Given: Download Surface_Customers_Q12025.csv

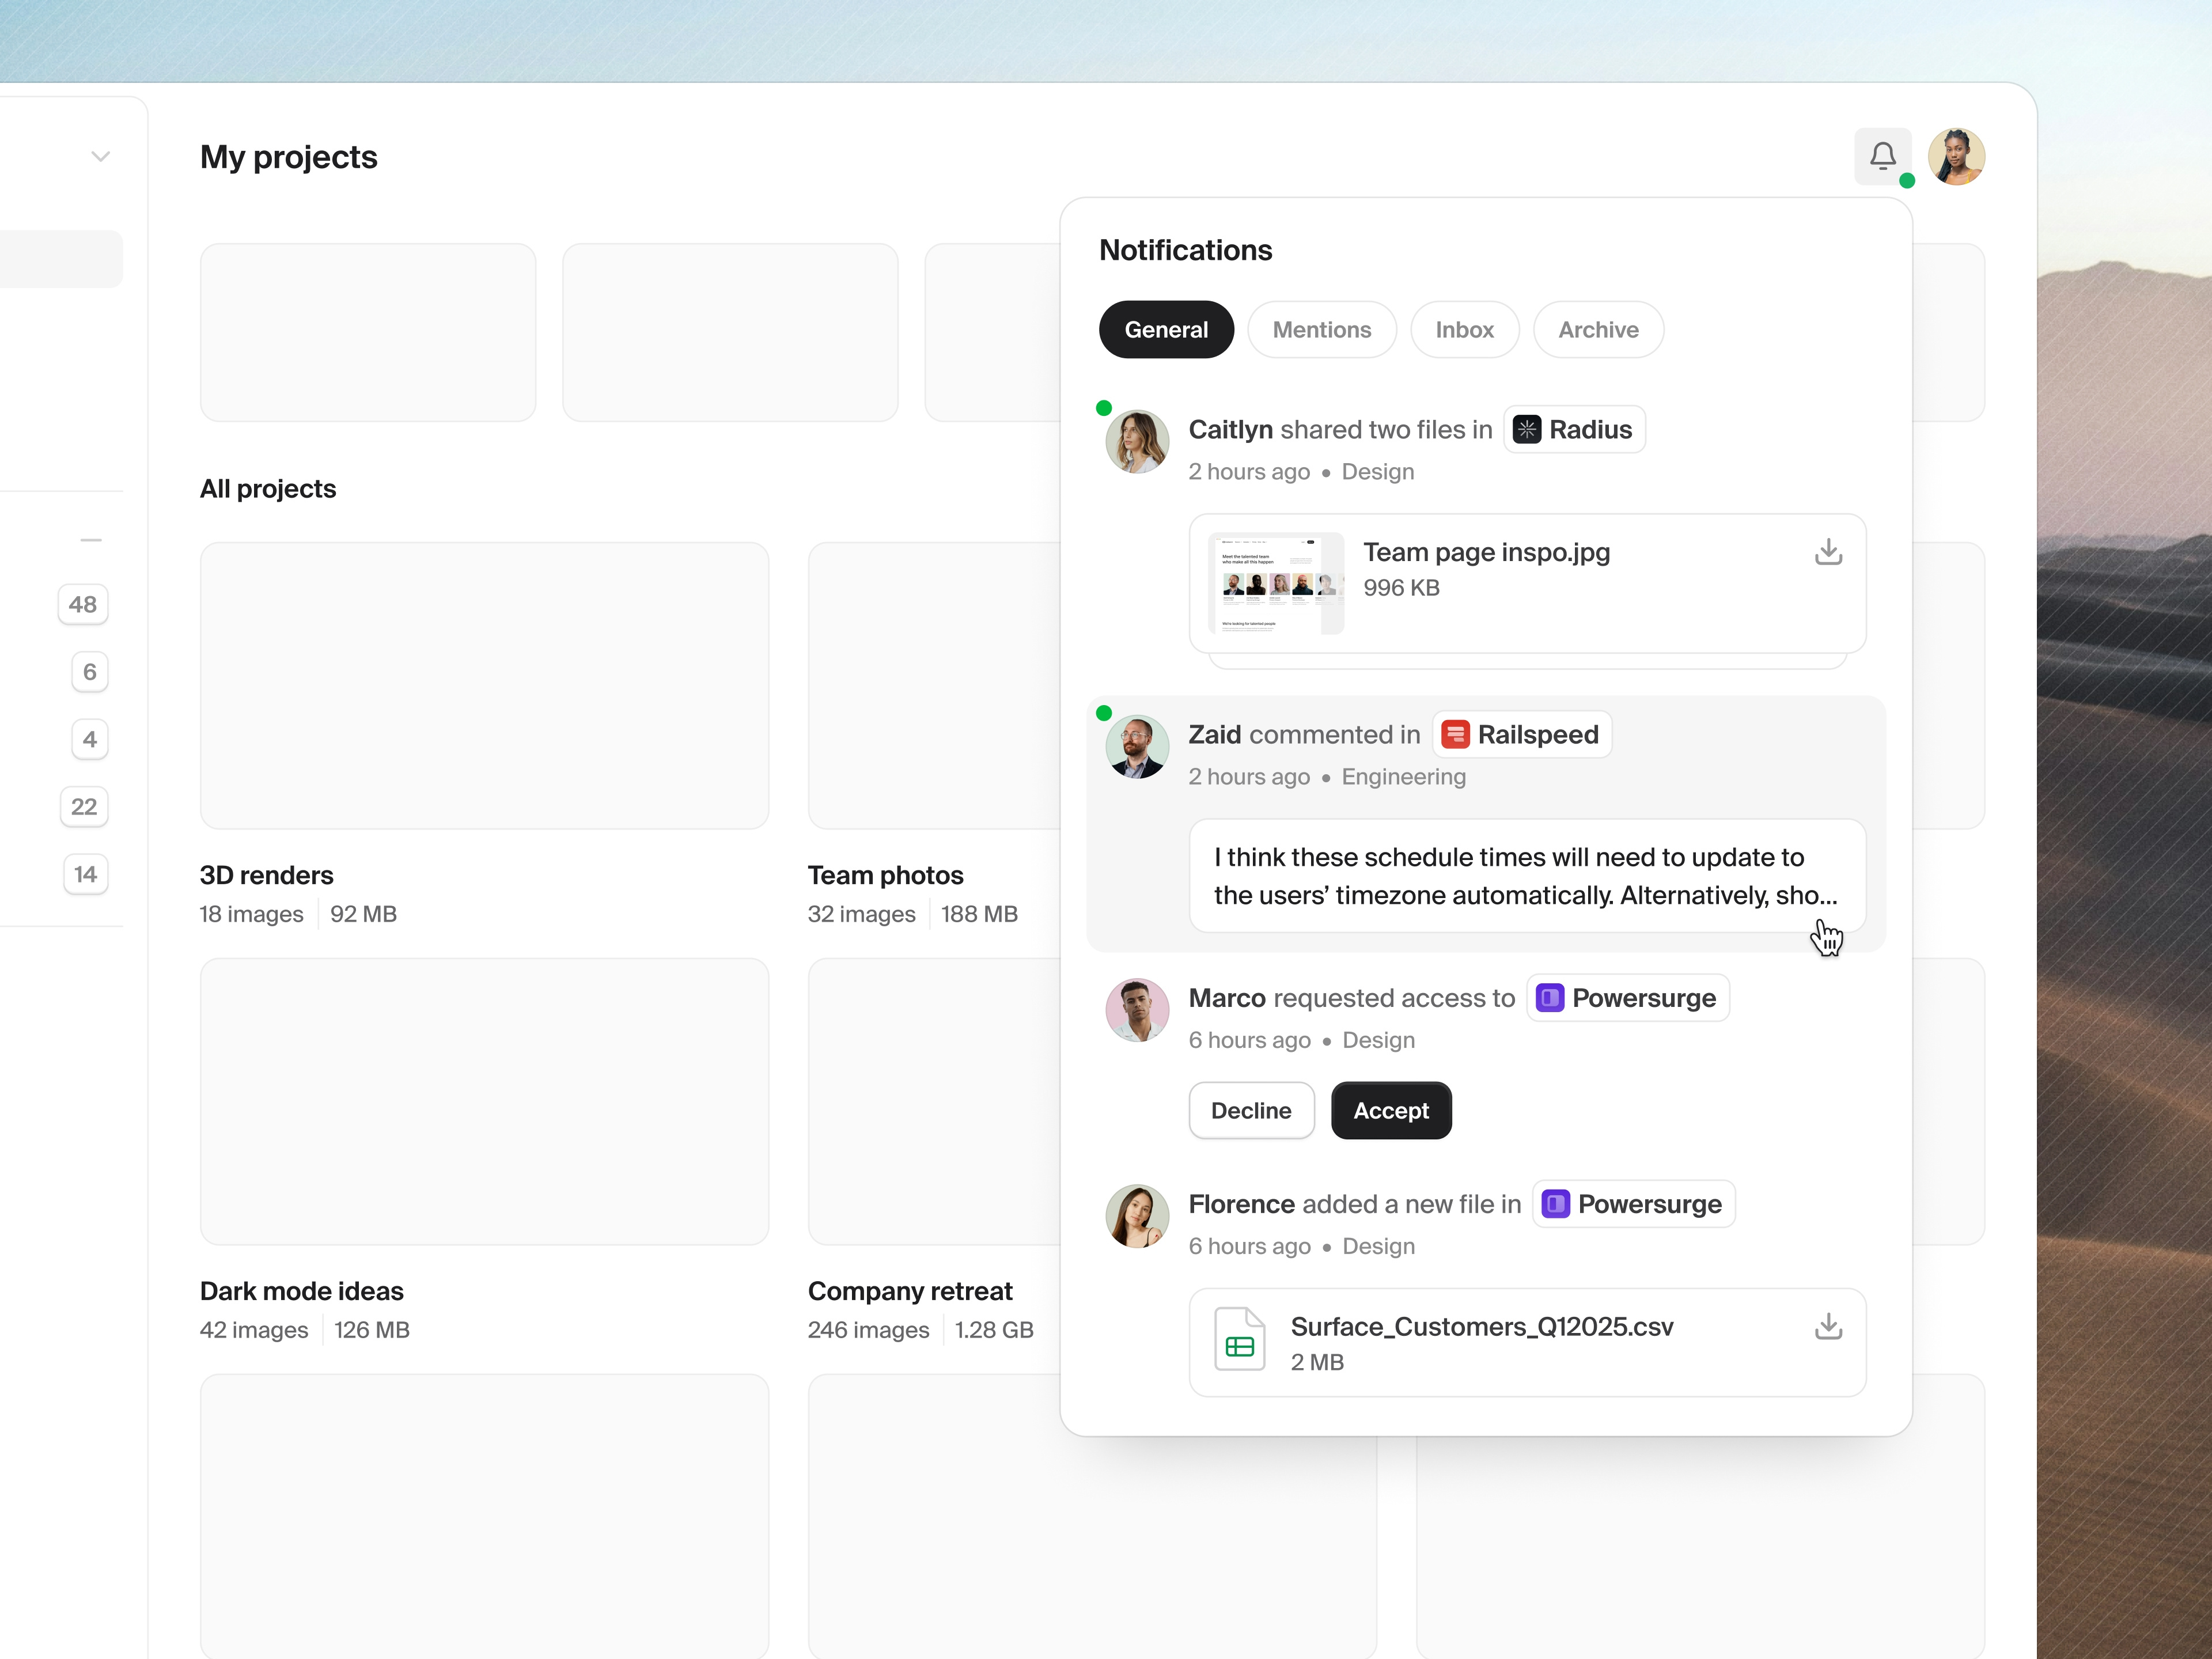Looking at the screenshot, I should click(x=1828, y=1326).
